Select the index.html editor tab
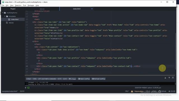Screen dimensions: 179x101 (77, 9)
